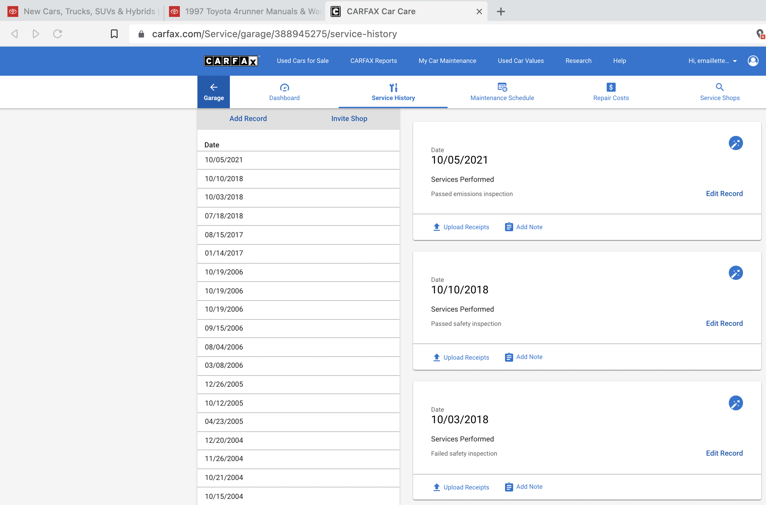Upload Receipts for the 10/05/2021 record
Image resolution: width=766 pixels, height=505 pixels.
(461, 227)
